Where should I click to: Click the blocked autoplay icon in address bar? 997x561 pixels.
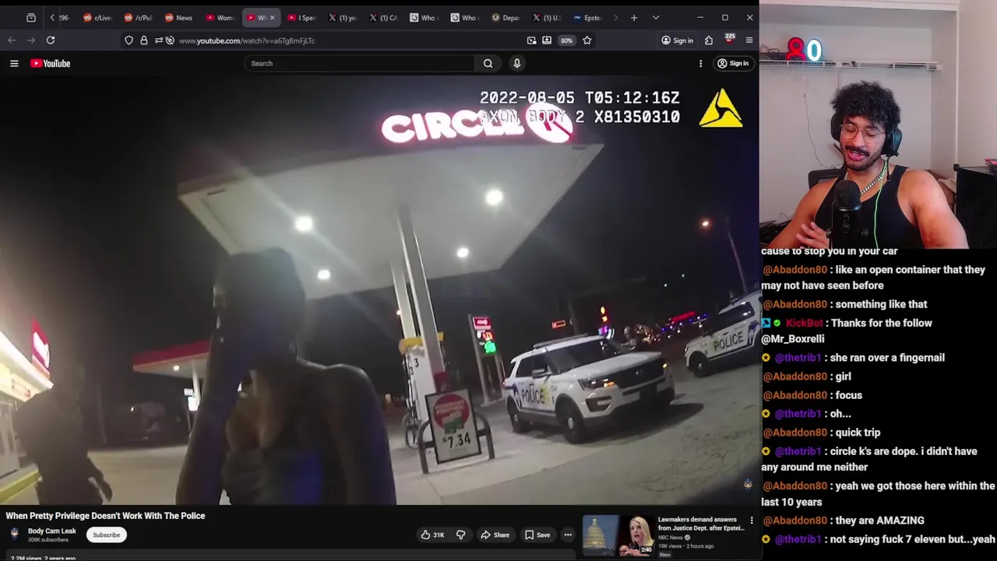[170, 41]
